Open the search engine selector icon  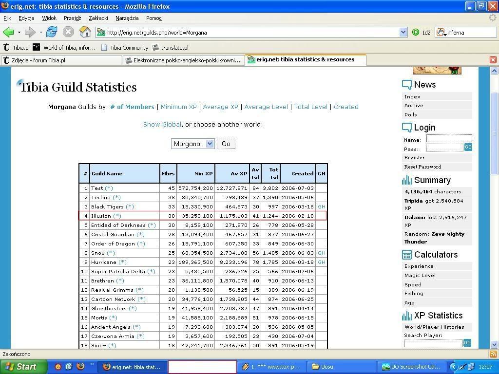coord(441,33)
